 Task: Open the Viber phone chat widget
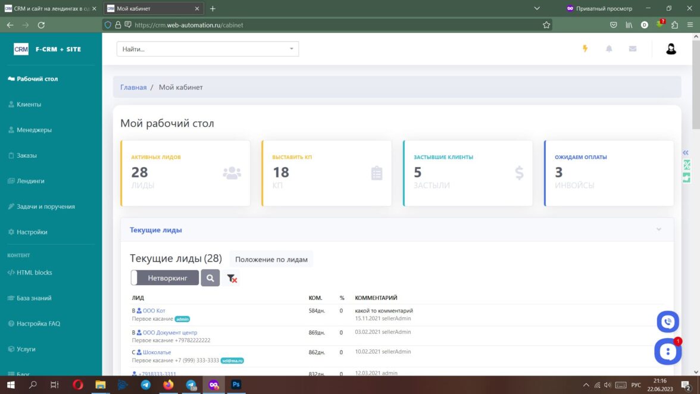click(667, 322)
